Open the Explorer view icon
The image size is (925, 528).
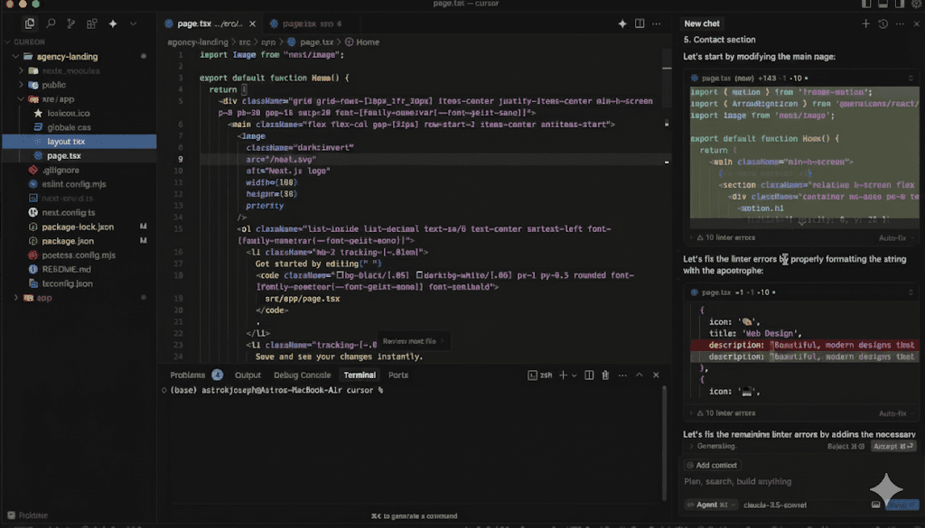[30, 23]
